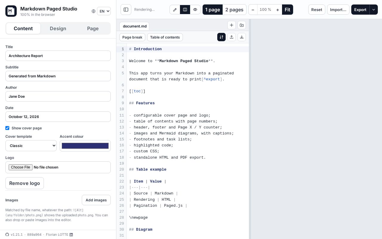Open the GitHub icon link
Viewport: 382px width, 239px height.
pos(7,235)
